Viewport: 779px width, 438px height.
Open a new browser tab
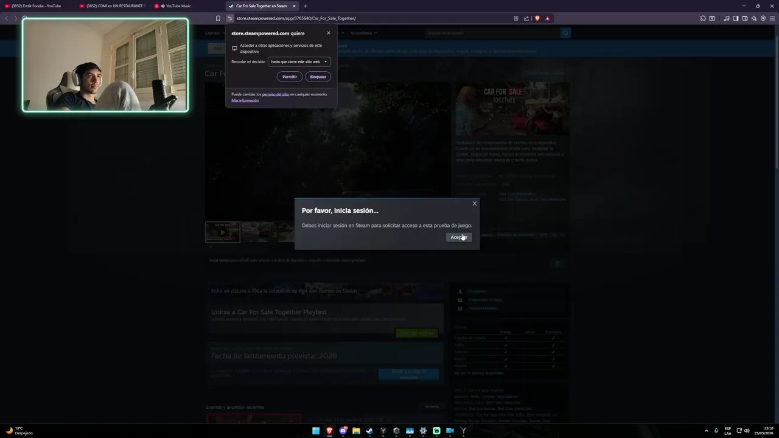click(x=306, y=6)
